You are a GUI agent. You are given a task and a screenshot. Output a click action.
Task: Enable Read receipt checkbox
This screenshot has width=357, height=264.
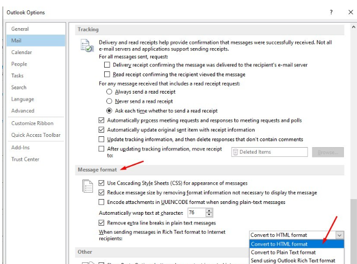(x=107, y=74)
